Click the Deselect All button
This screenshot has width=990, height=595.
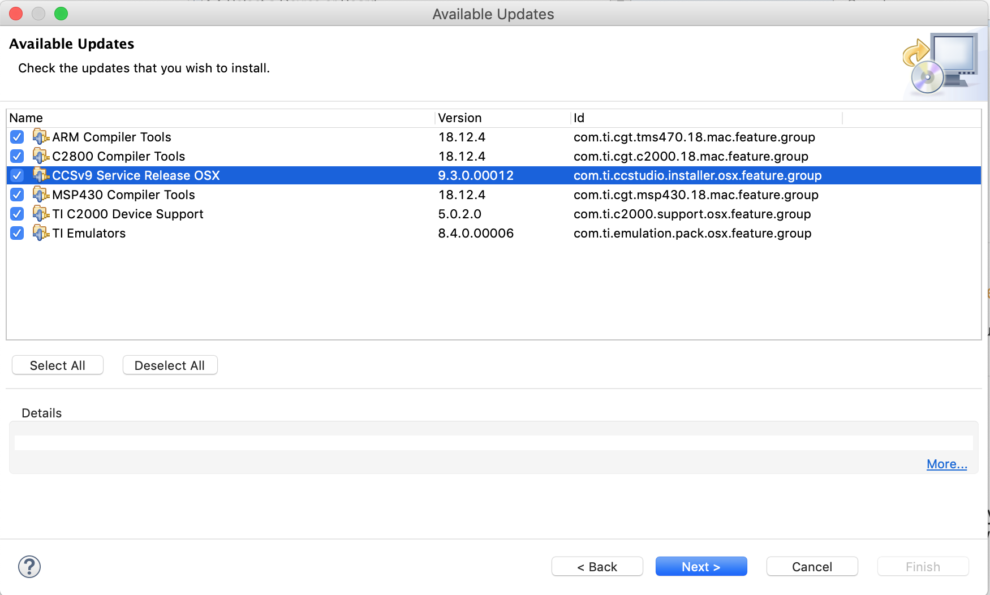170,365
